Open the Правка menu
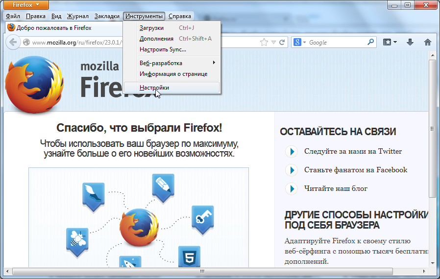440x279 pixels. [36, 16]
